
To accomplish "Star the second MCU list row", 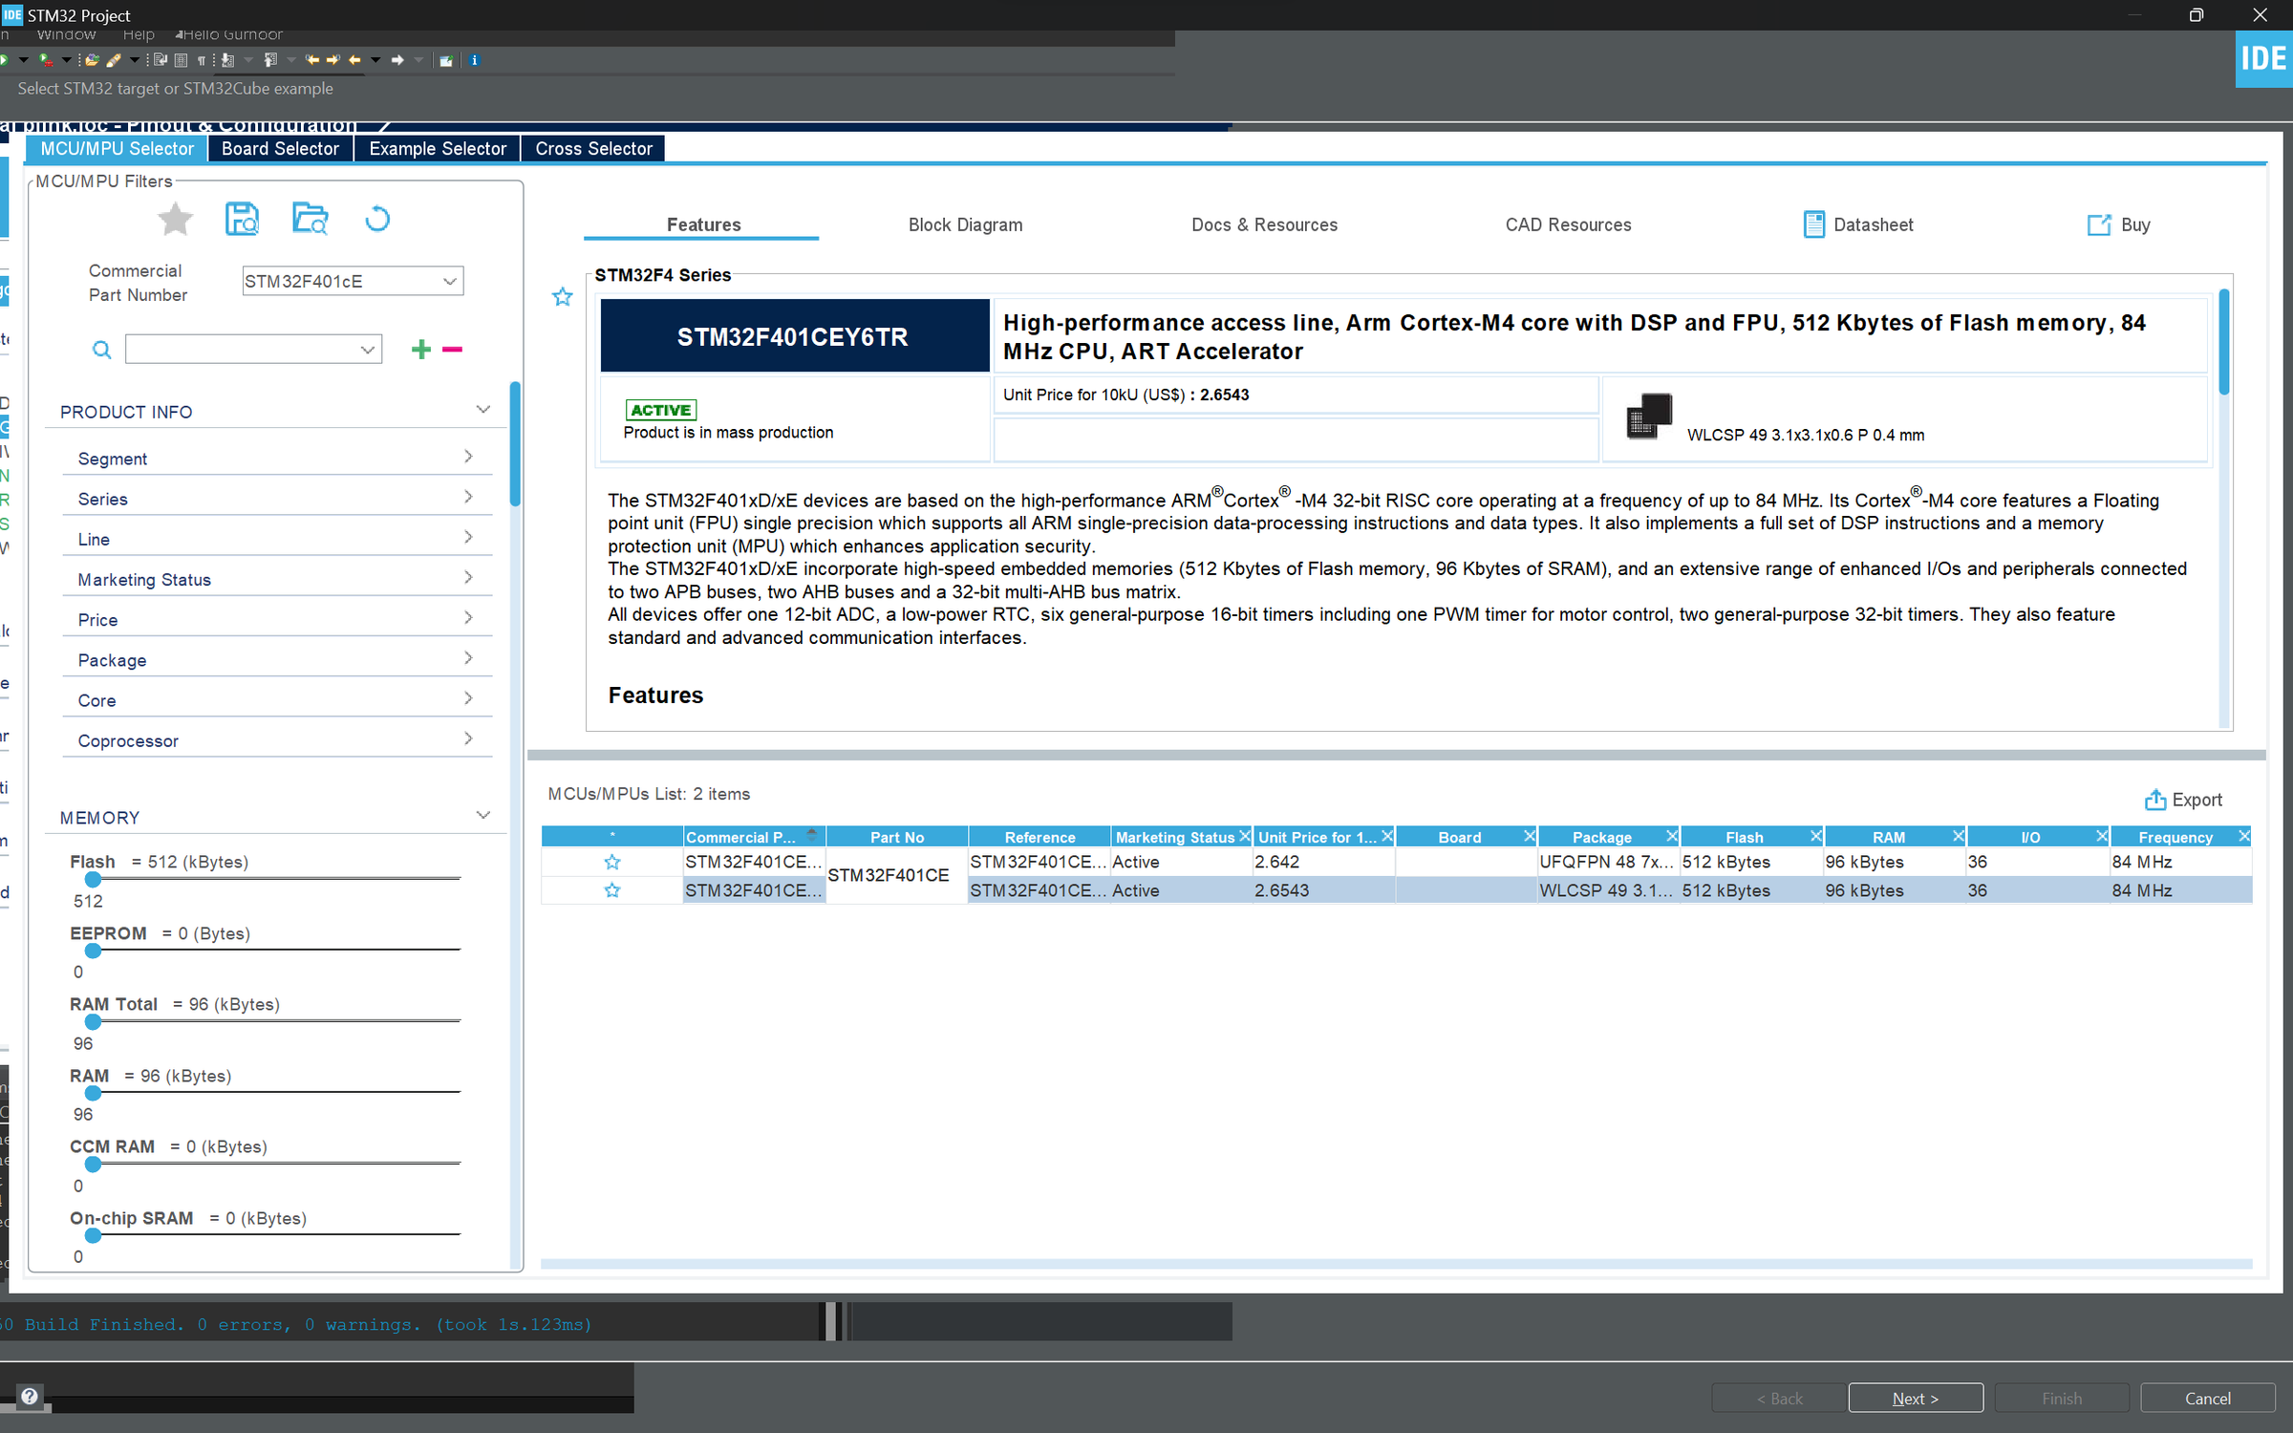I will click(612, 890).
